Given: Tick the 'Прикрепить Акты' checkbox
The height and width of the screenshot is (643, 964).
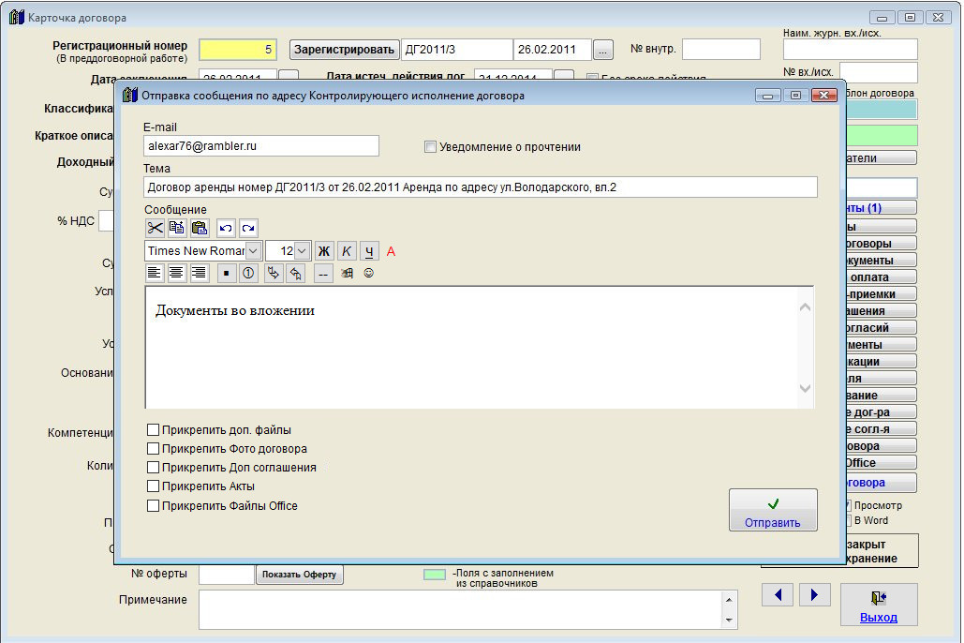Looking at the screenshot, I should click(x=154, y=486).
